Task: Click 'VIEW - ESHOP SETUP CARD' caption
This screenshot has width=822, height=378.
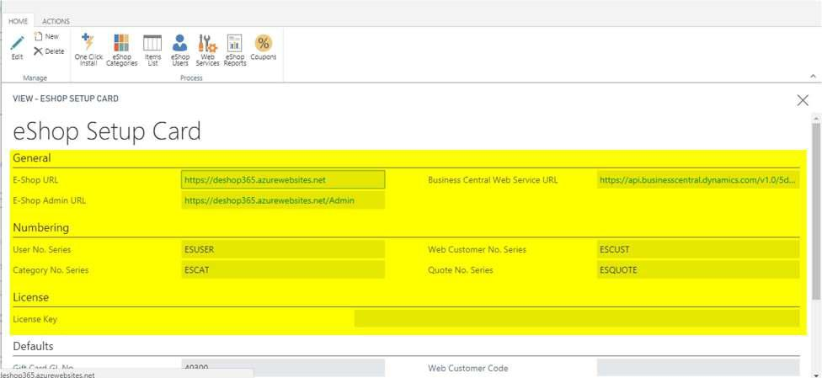Action: [66, 98]
